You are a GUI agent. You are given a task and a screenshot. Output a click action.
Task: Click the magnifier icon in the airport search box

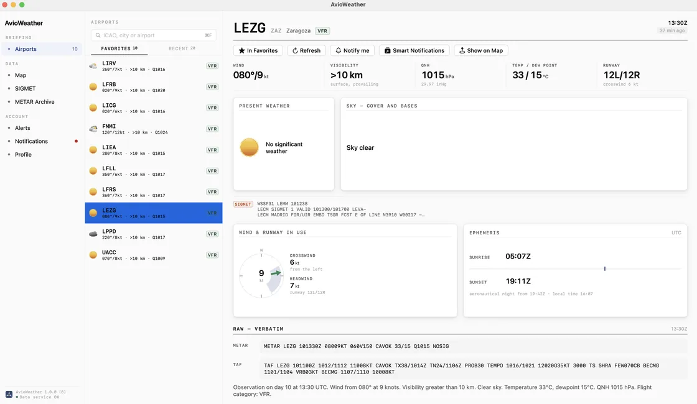pos(98,35)
